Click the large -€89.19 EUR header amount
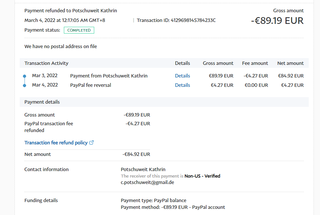Viewport: 320px width, 215px height. [x=277, y=21]
